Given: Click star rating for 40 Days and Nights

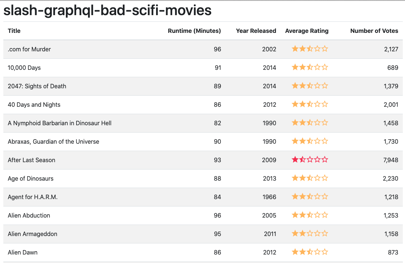Looking at the screenshot, I should [310, 104].
